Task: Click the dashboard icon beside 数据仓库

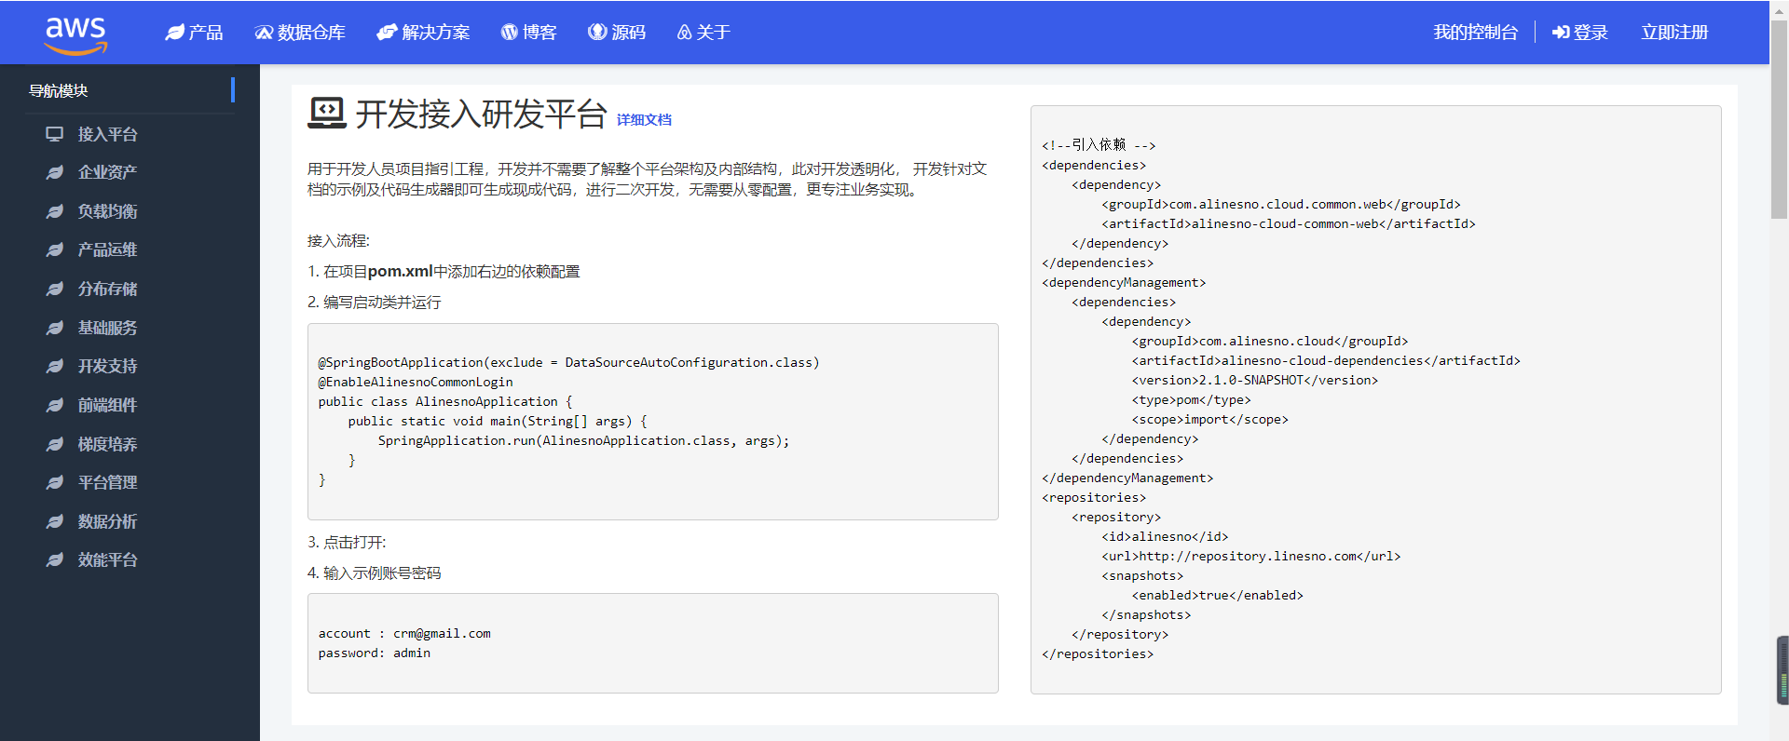Action: (x=264, y=33)
